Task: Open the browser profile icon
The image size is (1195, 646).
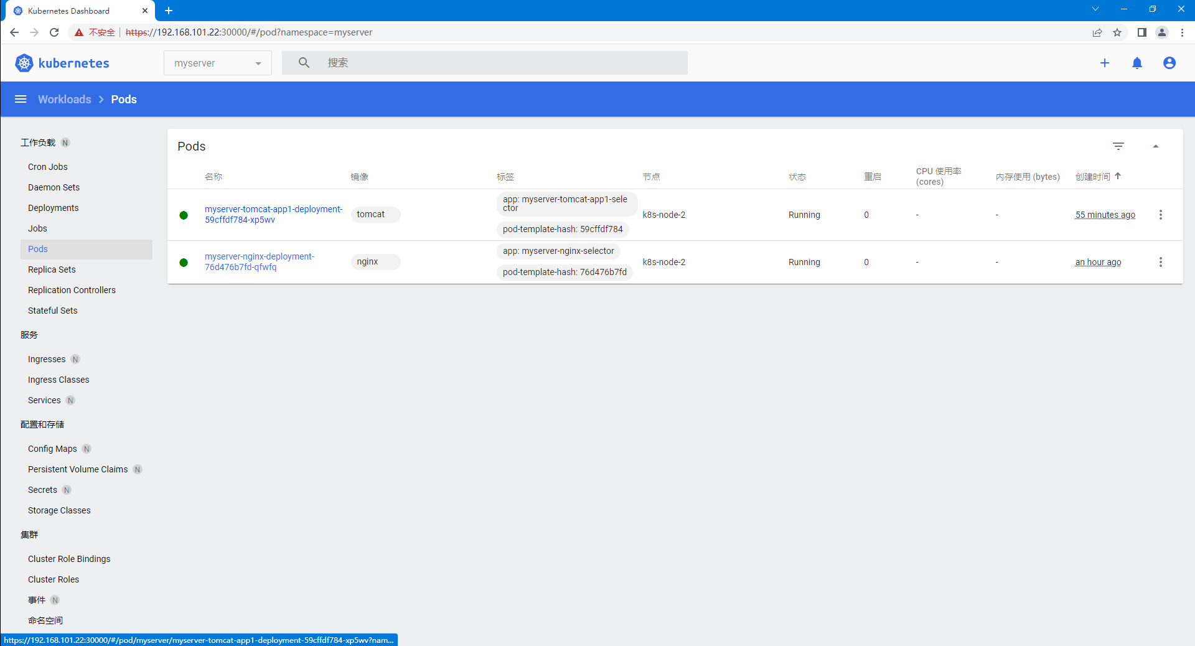Action: tap(1162, 32)
